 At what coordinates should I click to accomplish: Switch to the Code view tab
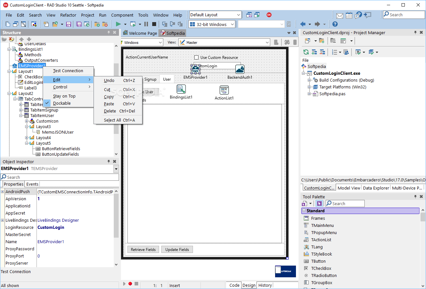(x=234, y=285)
